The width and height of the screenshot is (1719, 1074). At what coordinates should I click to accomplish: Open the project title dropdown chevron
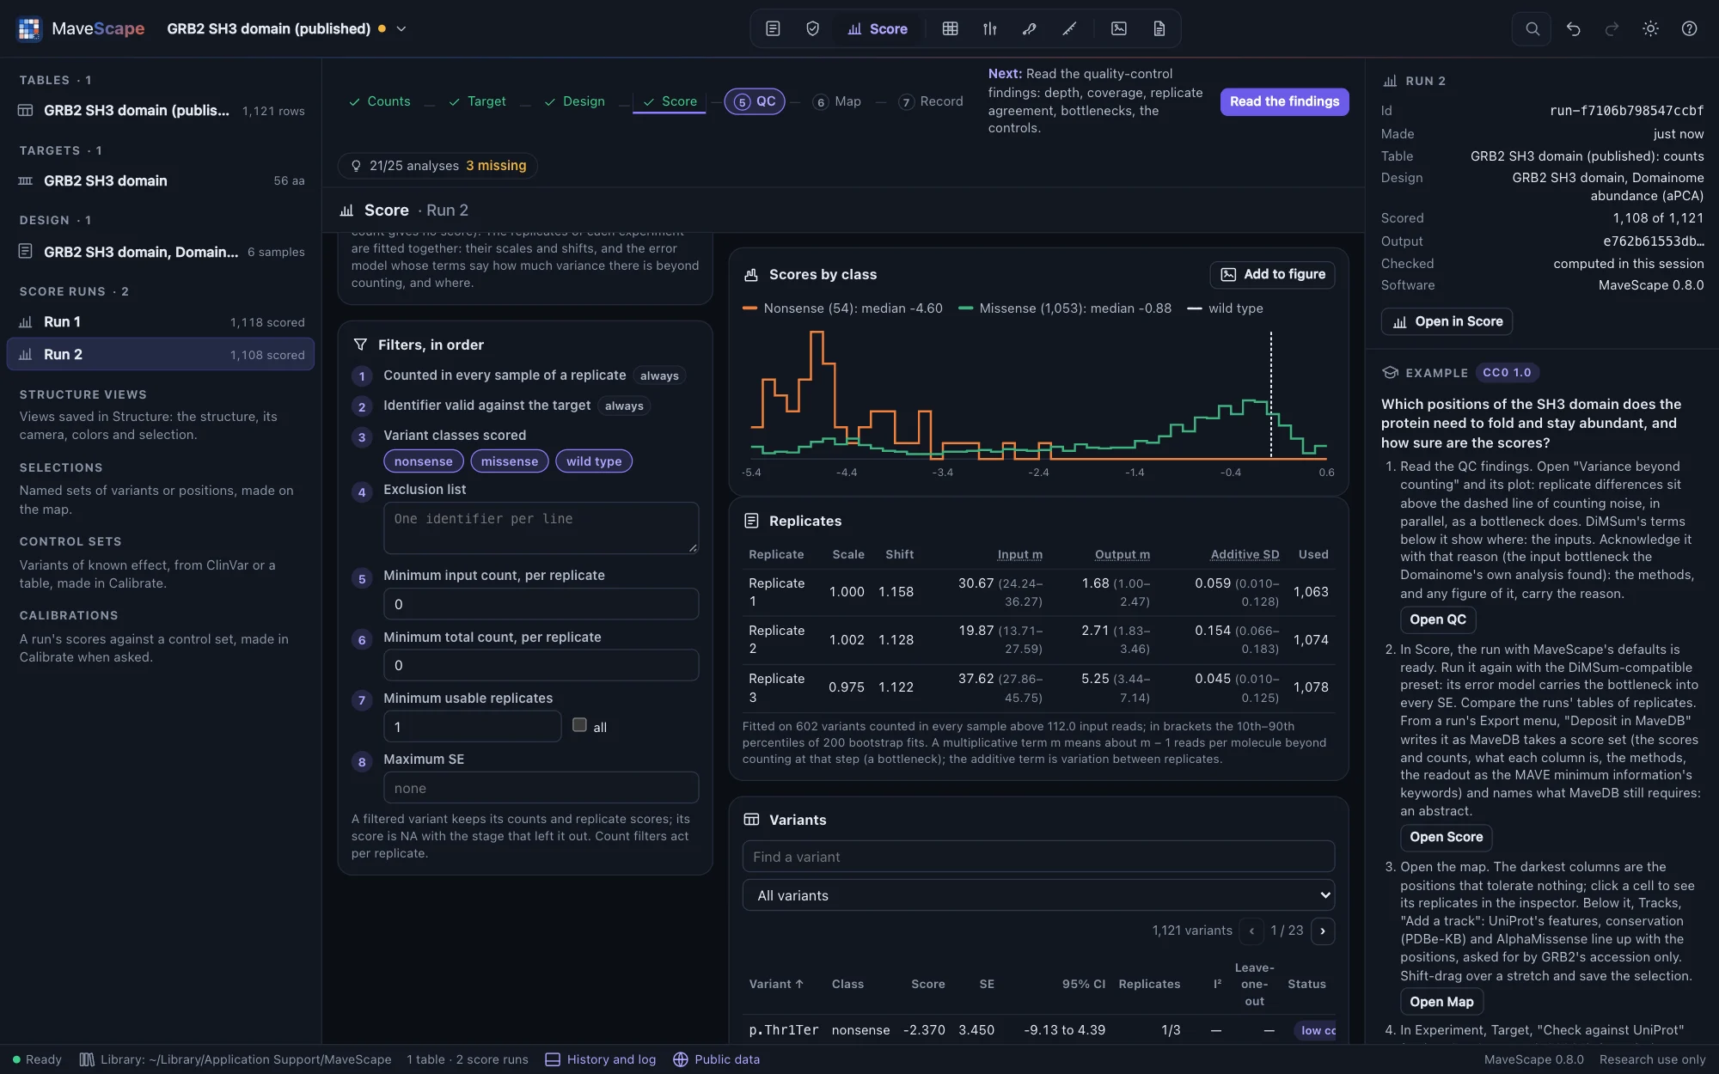[x=401, y=29]
